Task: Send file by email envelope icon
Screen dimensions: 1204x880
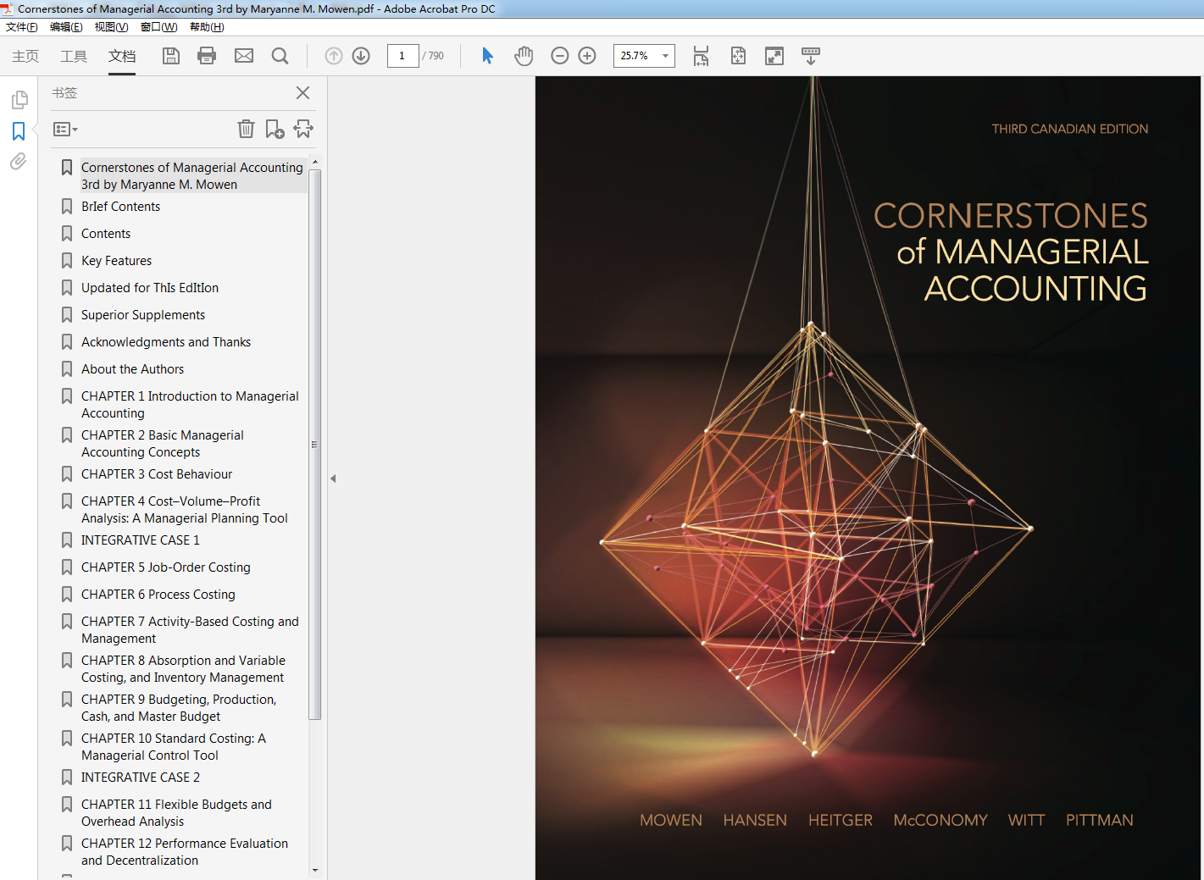Action: click(244, 56)
